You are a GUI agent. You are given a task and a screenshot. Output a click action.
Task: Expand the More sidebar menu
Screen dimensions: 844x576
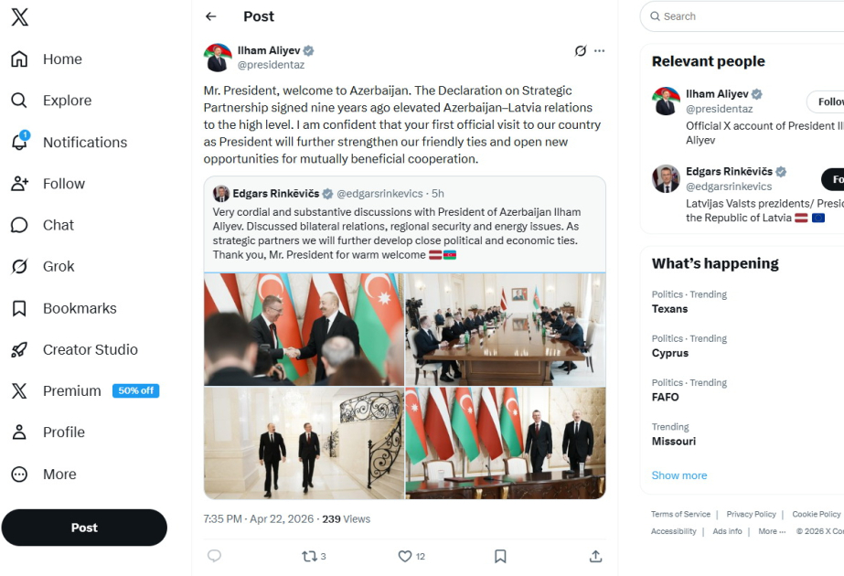pos(58,474)
